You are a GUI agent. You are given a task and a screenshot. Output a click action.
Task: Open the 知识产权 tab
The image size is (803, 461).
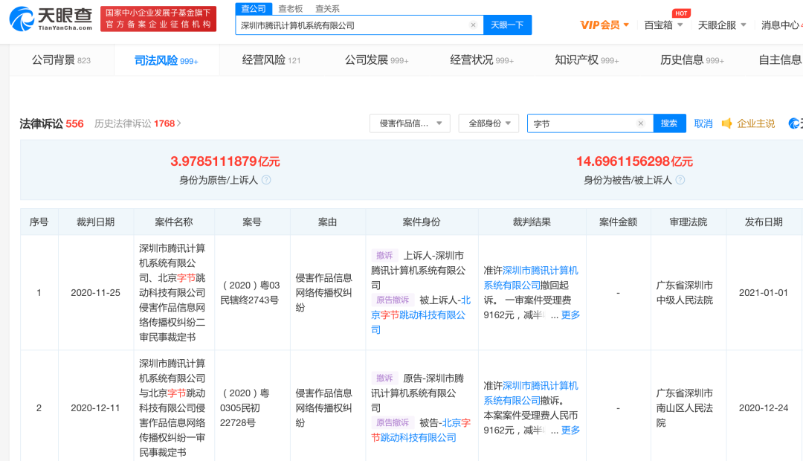(x=587, y=60)
